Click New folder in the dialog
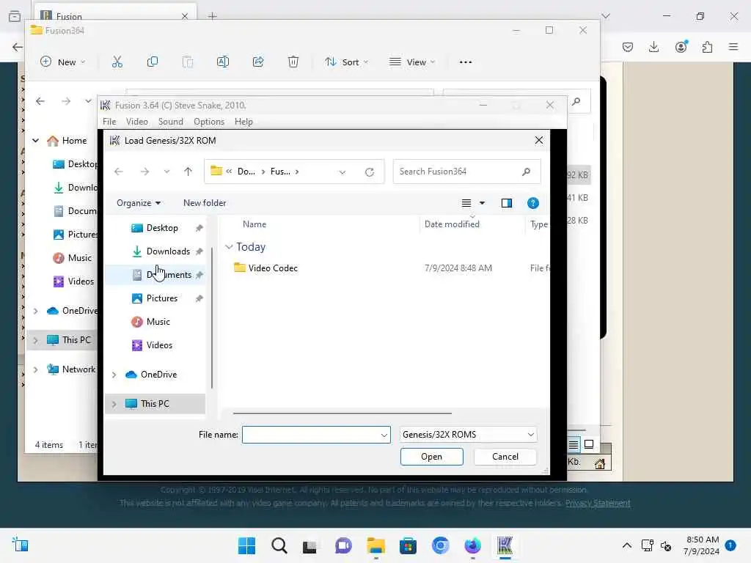Viewport: 751px width, 563px height. point(205,203)
